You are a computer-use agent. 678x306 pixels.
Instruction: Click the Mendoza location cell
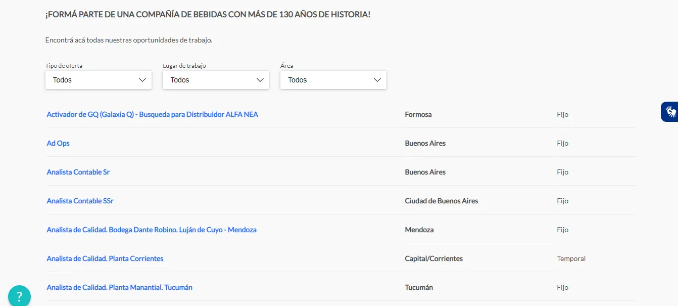pos(419,230)
